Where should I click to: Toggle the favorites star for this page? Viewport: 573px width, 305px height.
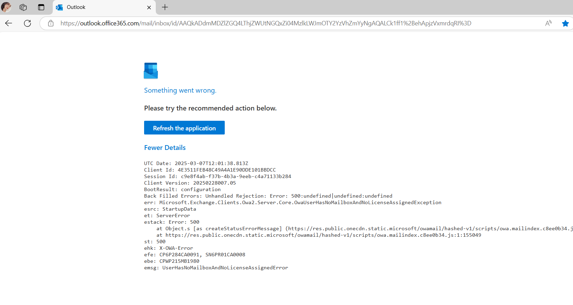coord(565,23)
